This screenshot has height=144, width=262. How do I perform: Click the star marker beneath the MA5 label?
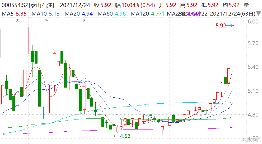17,20
